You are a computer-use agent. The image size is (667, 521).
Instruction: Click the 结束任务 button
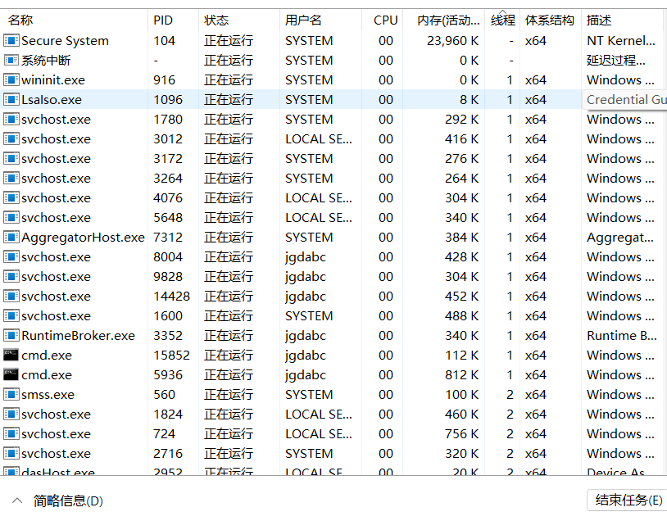click(628, 501)
